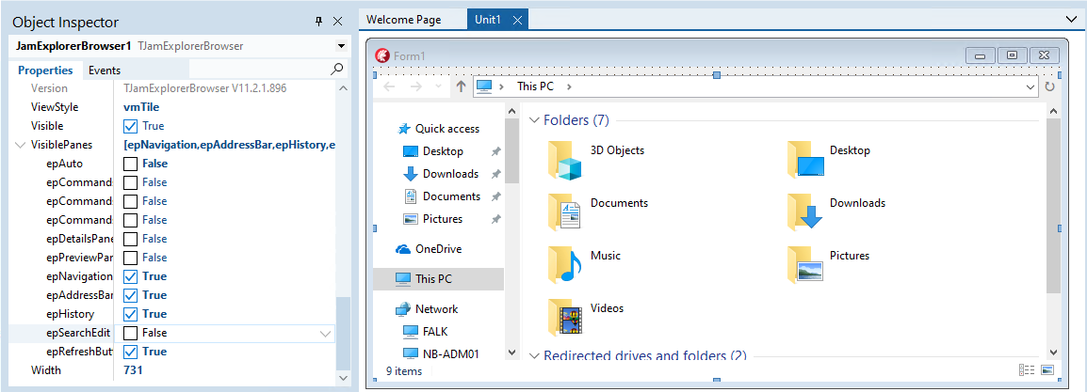
Task: Click the Up one level arrow
Action: [x=461, y=86]
